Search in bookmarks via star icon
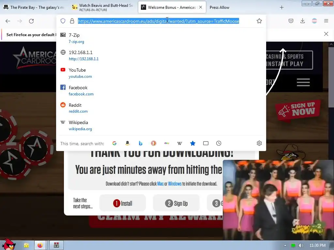Image resolution: width=334 pixels, height=250 pixels. pyautogui.click(x=193, y=143)
